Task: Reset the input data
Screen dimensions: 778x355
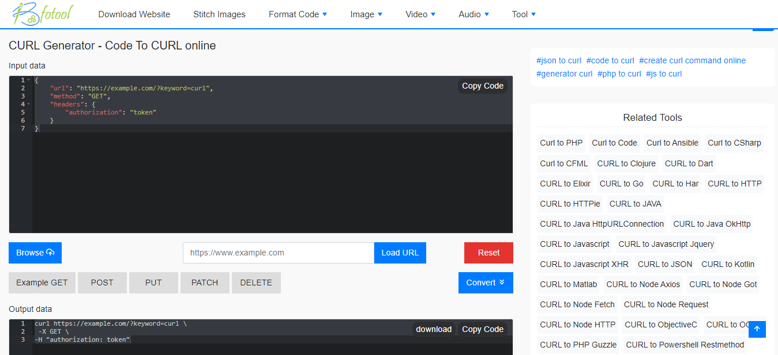Action: click(488, 252)
